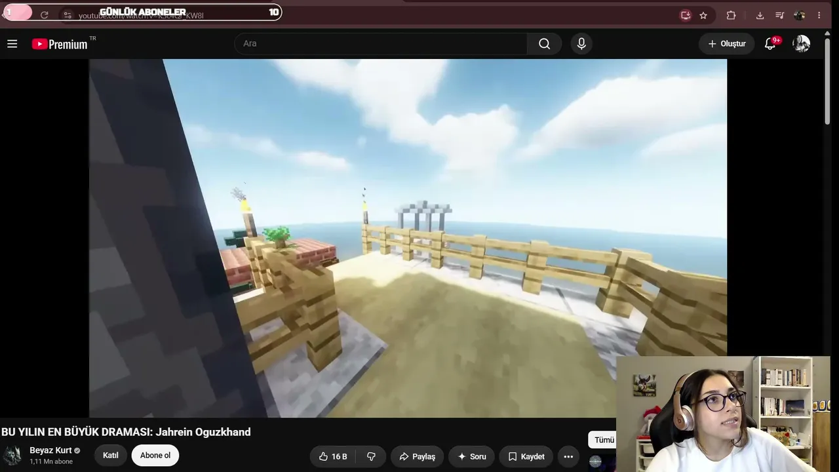Click the "1,11 Mn abone" subscriber count
The width and height of the screenshot is (839, 472).
coord(51,462)
